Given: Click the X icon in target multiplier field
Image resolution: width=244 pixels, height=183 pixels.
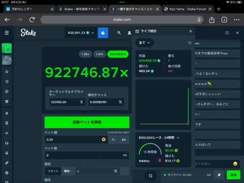Looking at the screenshot, I should point(81,102).
